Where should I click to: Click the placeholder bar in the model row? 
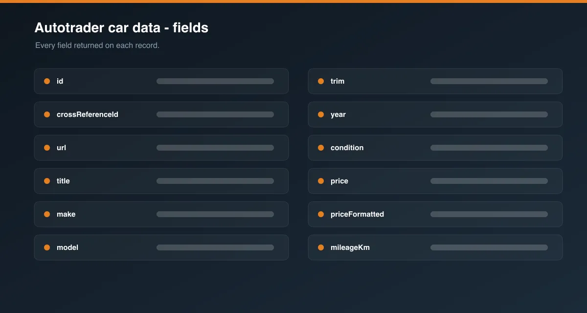click(x=215, y=247)
